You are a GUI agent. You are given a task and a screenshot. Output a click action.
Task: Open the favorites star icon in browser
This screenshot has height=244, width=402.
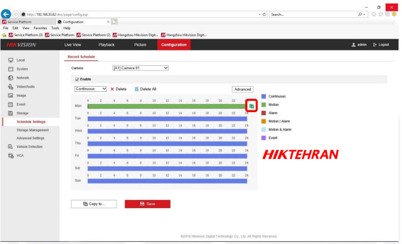tap(381, 14)
